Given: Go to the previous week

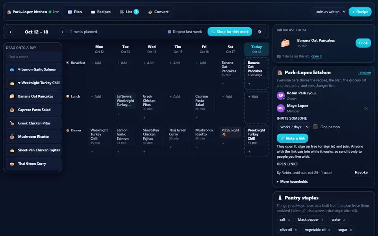Looking at the screenshot, I should 10,32.
